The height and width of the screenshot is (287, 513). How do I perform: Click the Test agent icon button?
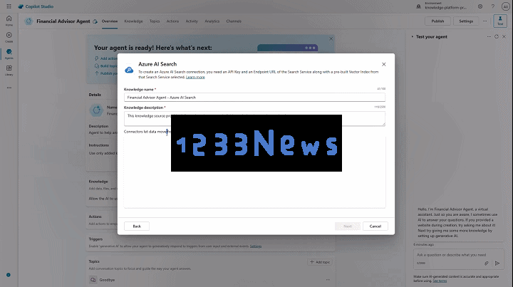[500, 21]
